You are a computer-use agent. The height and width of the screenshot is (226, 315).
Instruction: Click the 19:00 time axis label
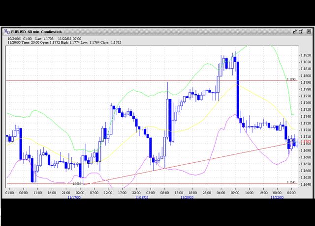coord(263,193)
